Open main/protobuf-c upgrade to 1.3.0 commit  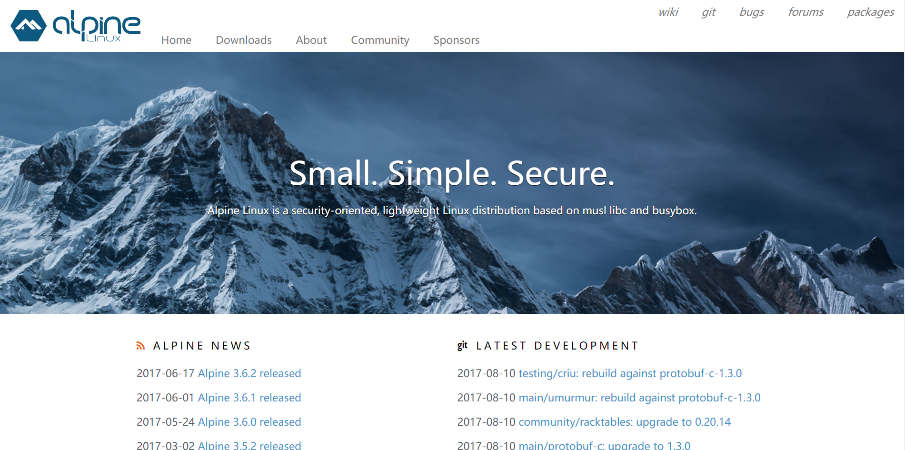[604, 445]
